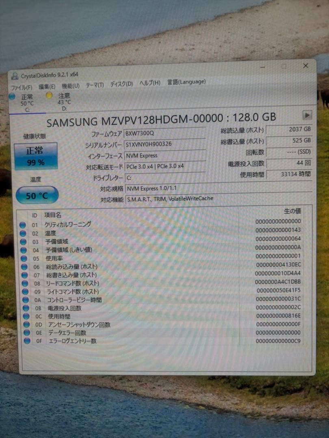Screen dimensions: 329x438
Task: Open the ディスク(D) disk selection menu
Action: pos(121,84)
